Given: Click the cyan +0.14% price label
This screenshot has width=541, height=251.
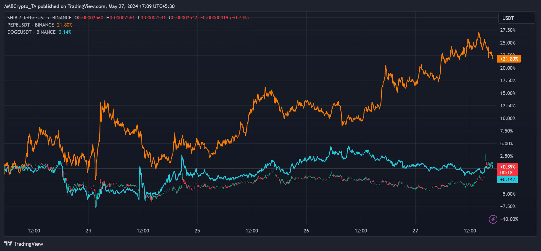Looking at the screenshot, I should coord(507,180).
